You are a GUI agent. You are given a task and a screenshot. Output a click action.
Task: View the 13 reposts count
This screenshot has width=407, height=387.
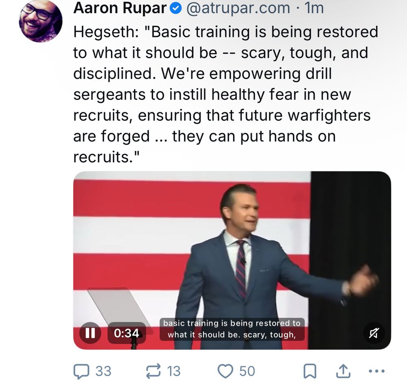174,371
